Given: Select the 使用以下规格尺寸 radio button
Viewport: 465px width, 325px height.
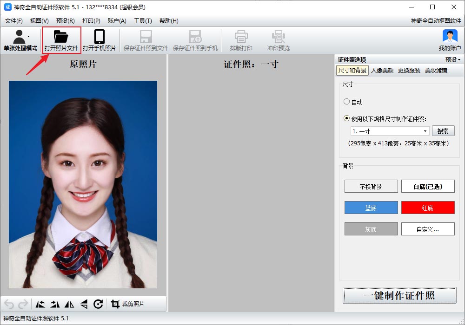Looking at the screenshot, I should [x=346, y=117].
